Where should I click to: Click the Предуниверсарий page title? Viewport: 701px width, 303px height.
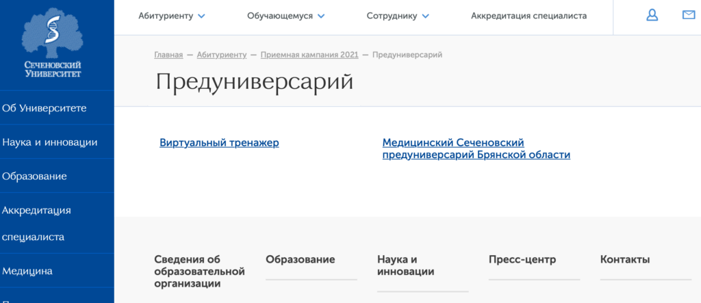pyautogui.click(x=255, y=82)
